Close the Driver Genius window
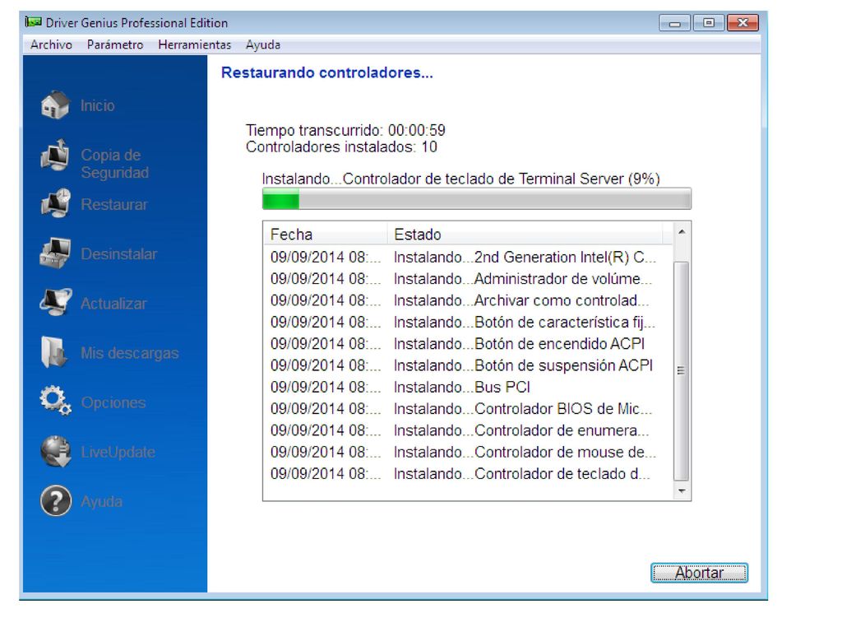842x632 pixels. pyautogui.click(x=743, y=23)
